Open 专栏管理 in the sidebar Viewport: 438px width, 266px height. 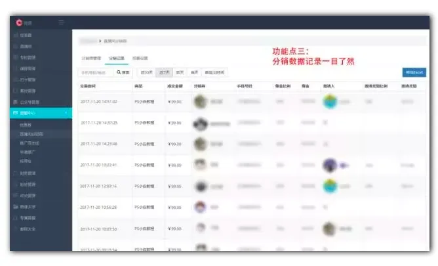click(28, 57)
